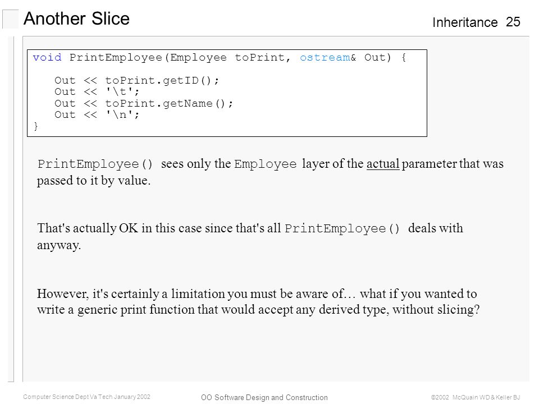Click the underlined word 'actual'

(383, 163)
